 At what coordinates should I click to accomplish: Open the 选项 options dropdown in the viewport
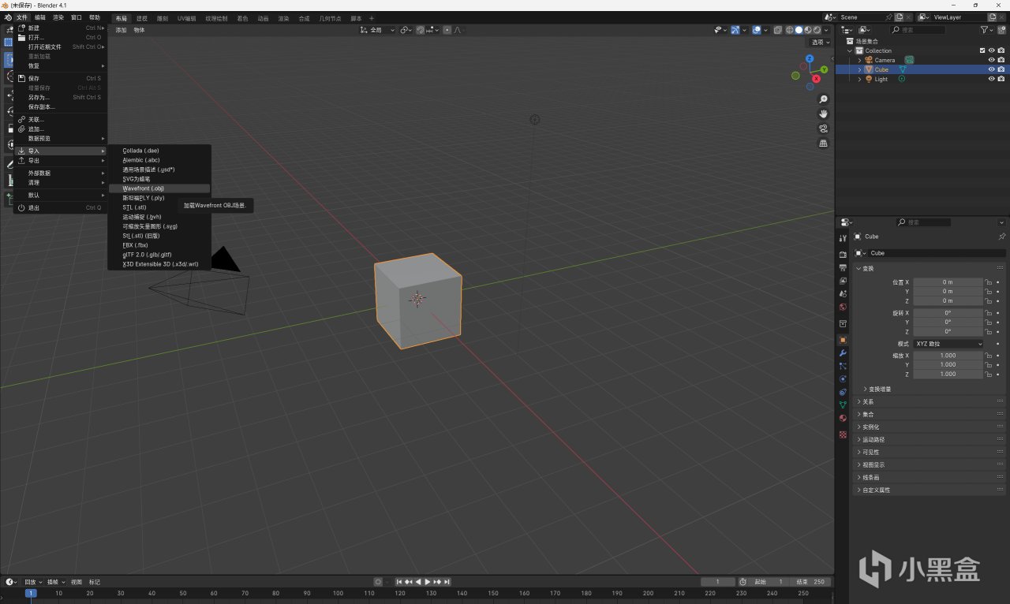[821, 43]
